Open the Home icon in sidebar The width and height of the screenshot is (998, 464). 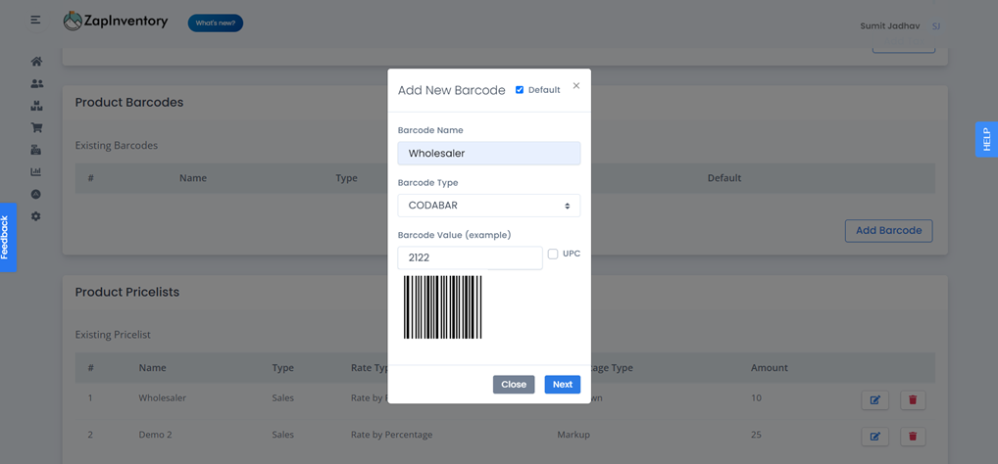(36, 62)
